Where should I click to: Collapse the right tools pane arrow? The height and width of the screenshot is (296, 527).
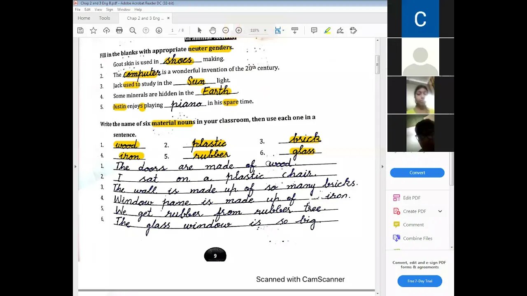click(x=382, y=166)
